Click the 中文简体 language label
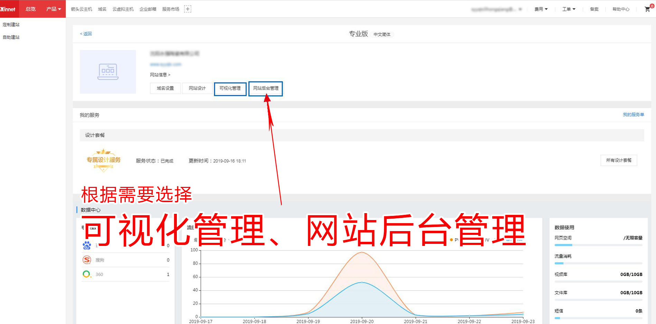Image resolution: width=656 pixels, height=324 pixels. pyautogui.click(x=382, y=35)
